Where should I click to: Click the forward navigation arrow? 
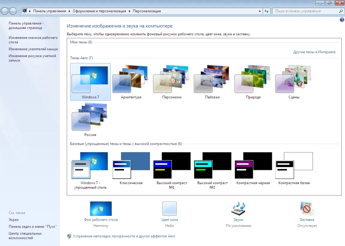[13, 11]
